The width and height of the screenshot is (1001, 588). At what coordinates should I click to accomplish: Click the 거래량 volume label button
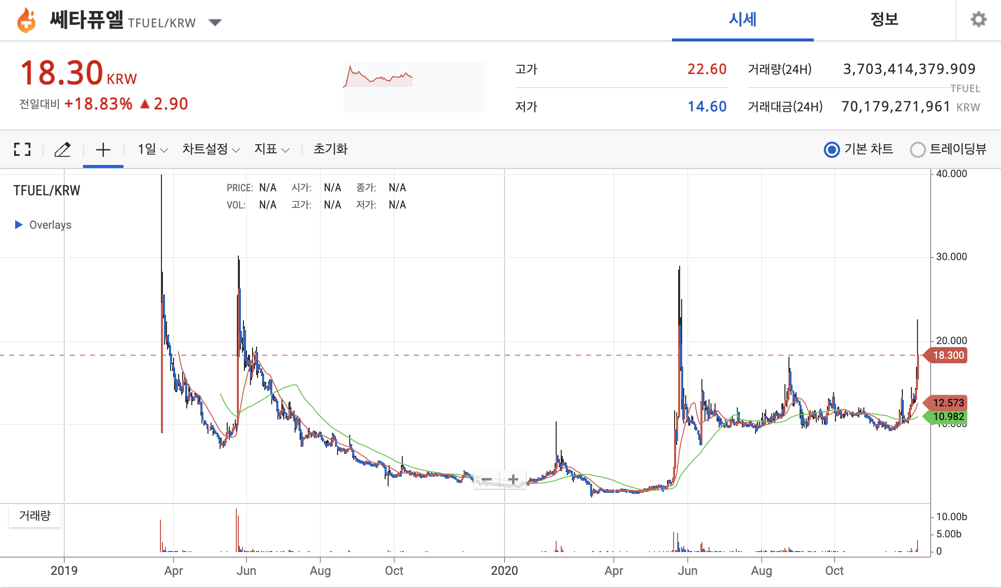point(35,516)
